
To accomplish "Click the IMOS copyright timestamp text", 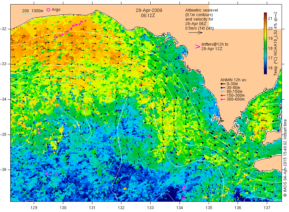I will [x=285, y=158].
